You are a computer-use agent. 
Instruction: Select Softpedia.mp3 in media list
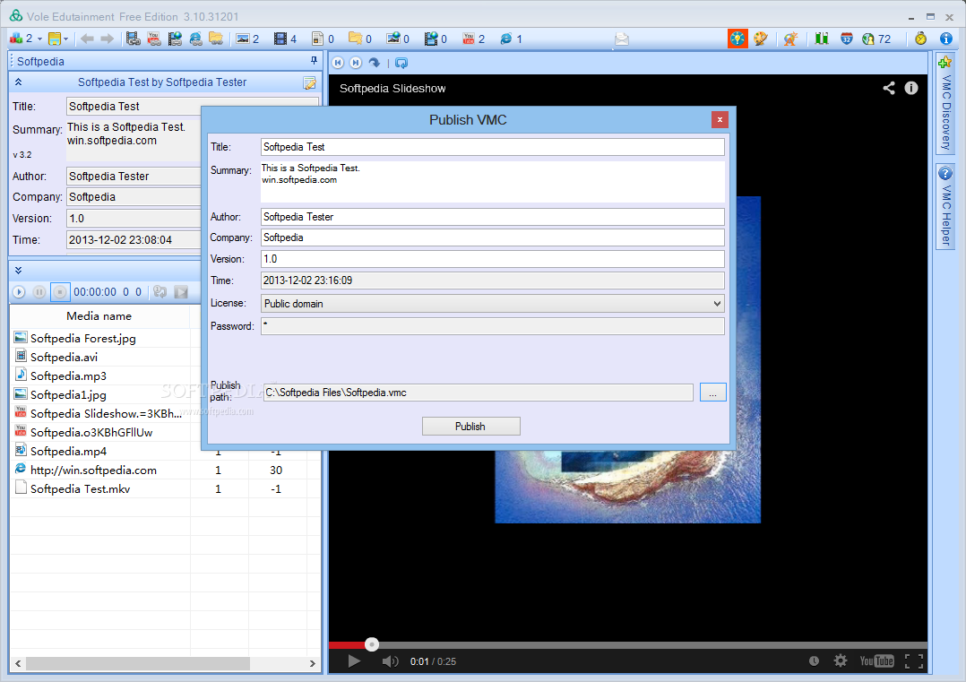[68, 376]
